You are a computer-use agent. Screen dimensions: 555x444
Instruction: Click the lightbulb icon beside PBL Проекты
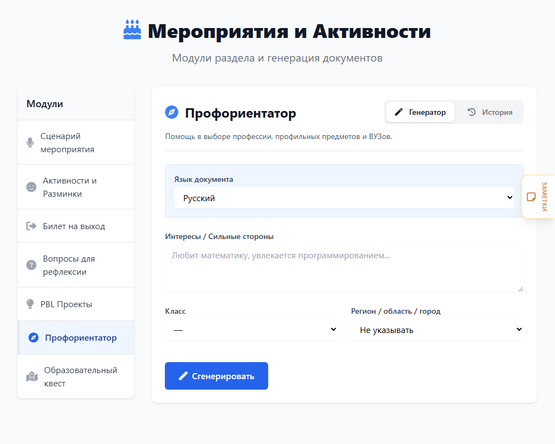30,304
